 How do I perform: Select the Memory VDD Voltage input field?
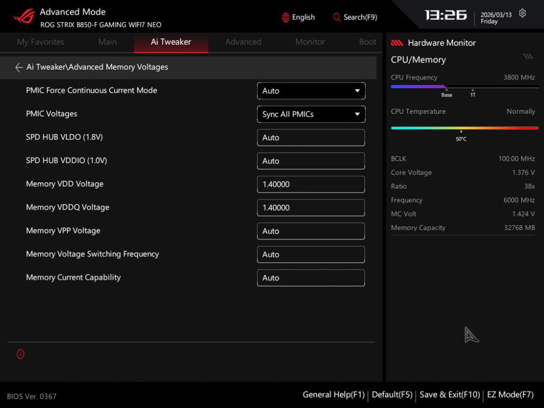(x=311, y=184)
